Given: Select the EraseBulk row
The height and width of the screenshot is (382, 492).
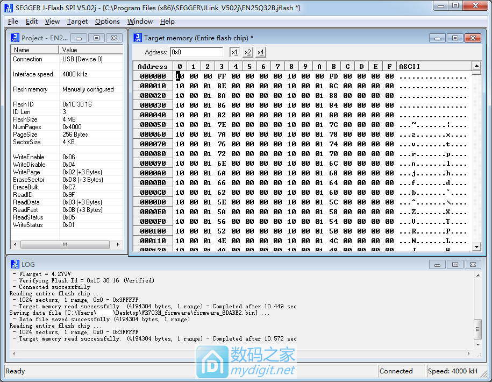Looking at the screenshot, I should [x=67, y=187].
